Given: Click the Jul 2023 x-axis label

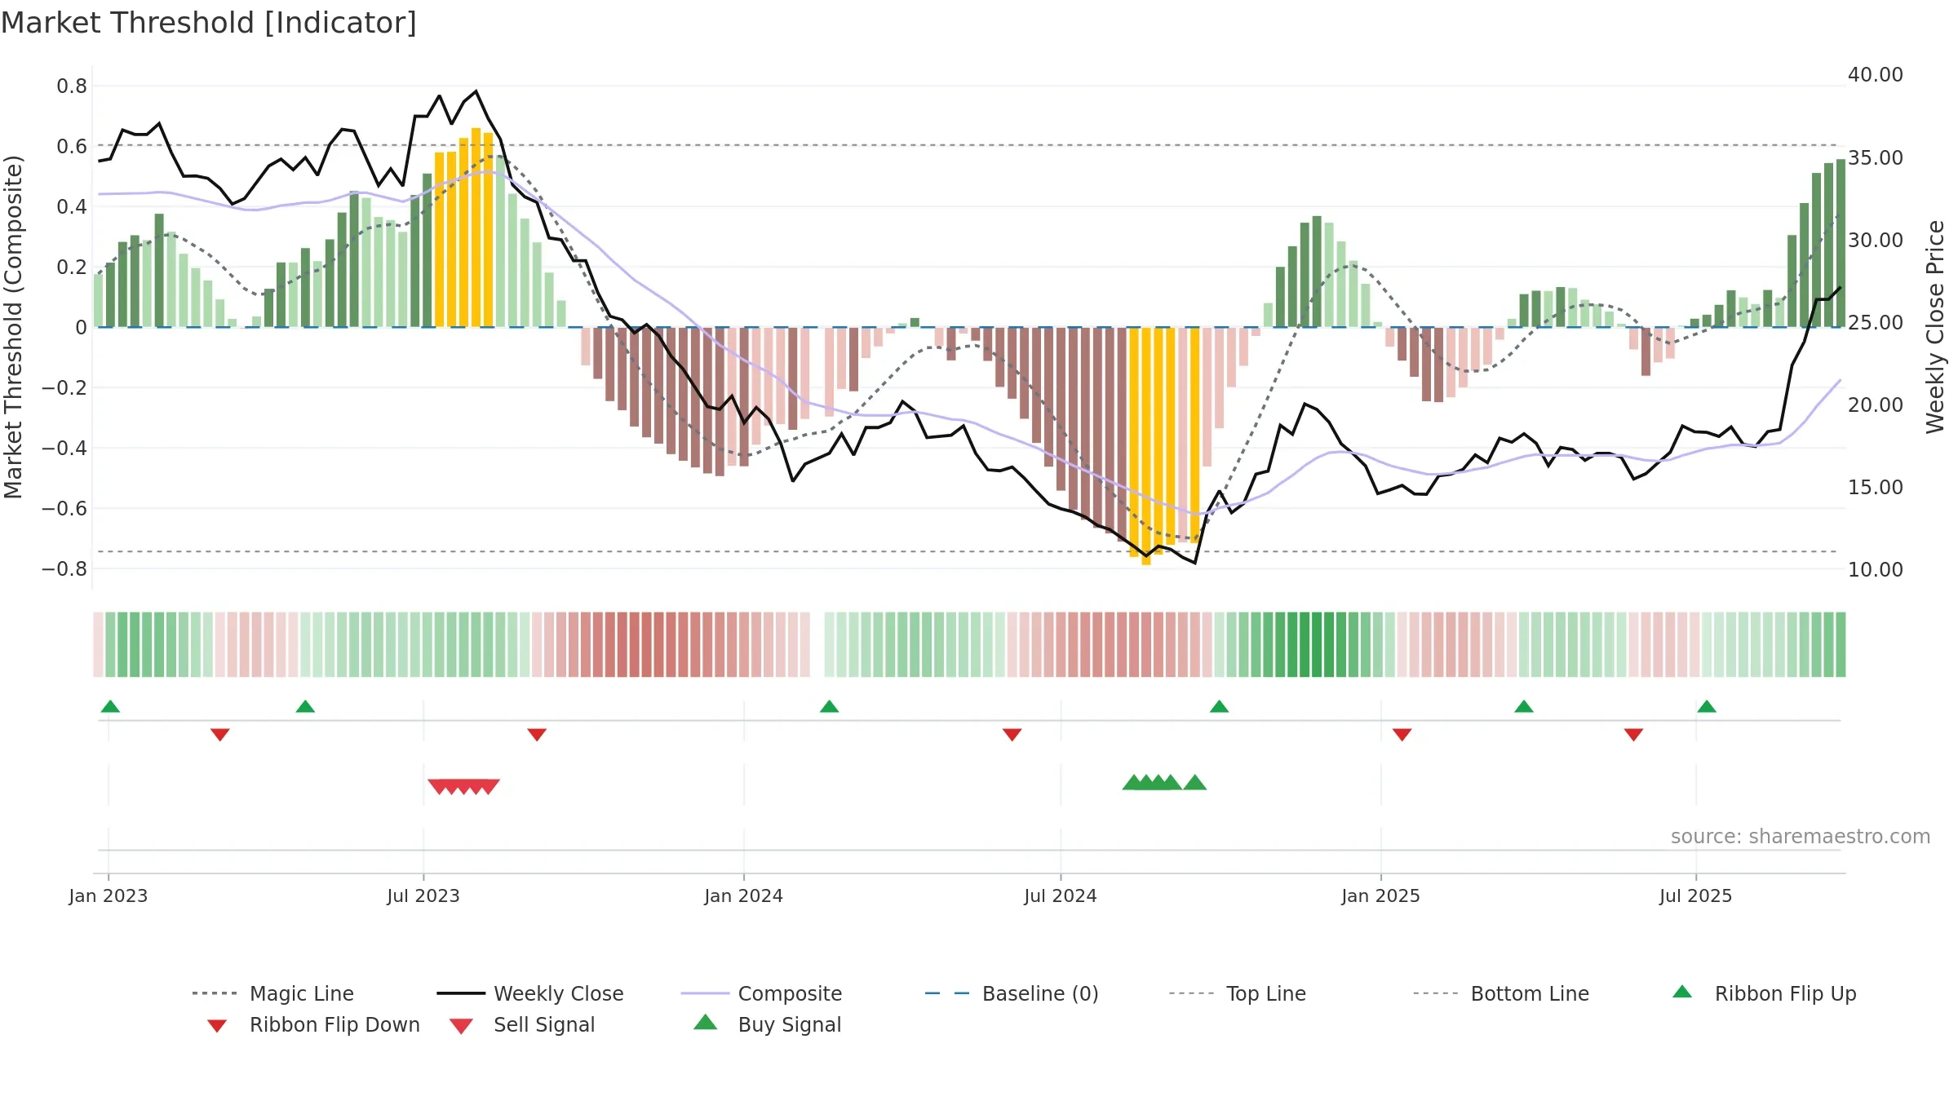Looking at the screenshot, I should tap(423, 895).
